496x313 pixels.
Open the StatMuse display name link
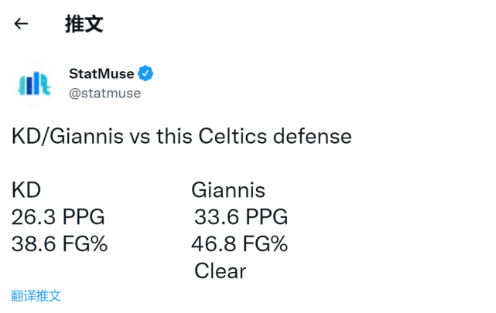pos(101,73)
